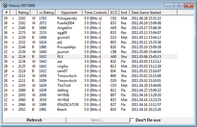The image size is (197, 127).
Task: Click rating value 2052
Action: pos(22,109)
